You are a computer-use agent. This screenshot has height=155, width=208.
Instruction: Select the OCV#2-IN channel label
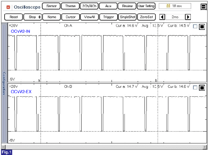[20, 31]
